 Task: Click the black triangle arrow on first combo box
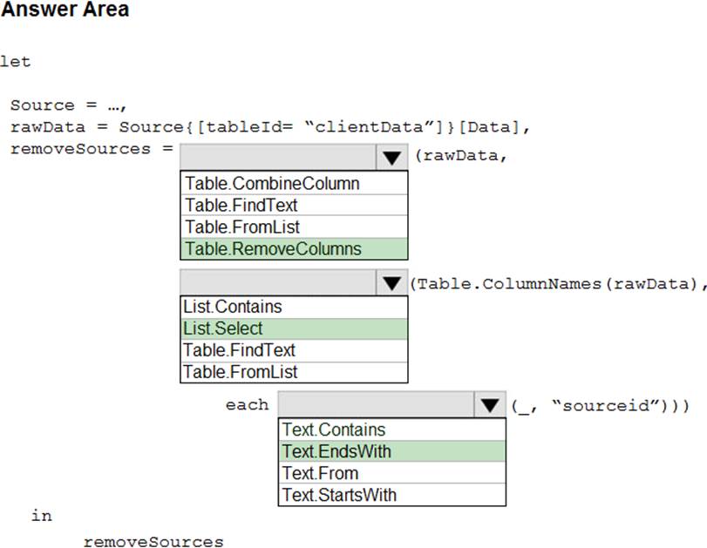click(x=388, y=156)
